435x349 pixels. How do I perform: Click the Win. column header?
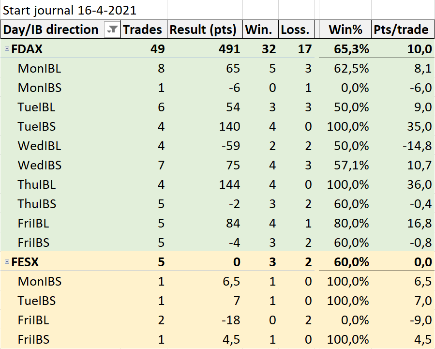(260, 29)
